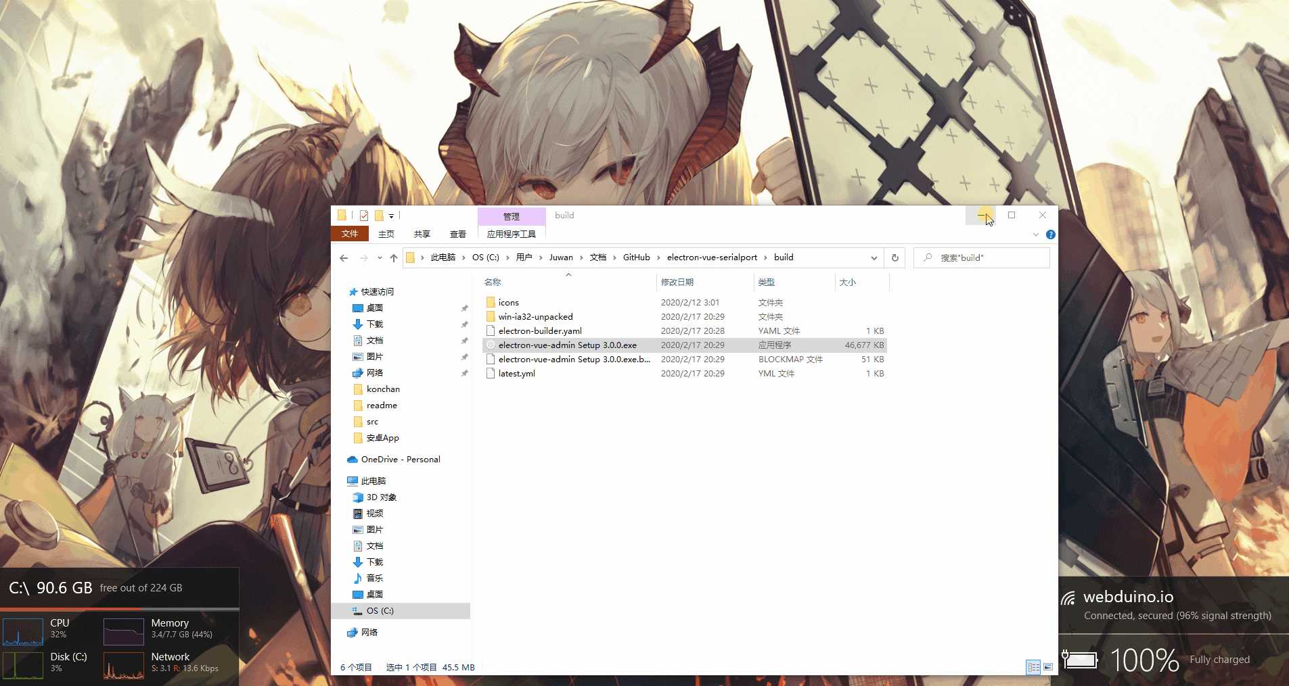Image resolution: width=1289 pixels, height=686 pixels.
Task: Open the quick access toolbar customize dropdown
Action: 391,216
